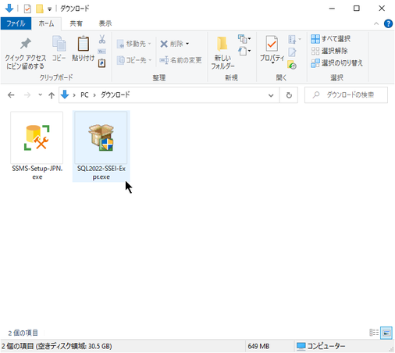Open Customize Quick Access Toolbar dropdown
The height and width of the screenshot is (353, 395).
point(49,9)
